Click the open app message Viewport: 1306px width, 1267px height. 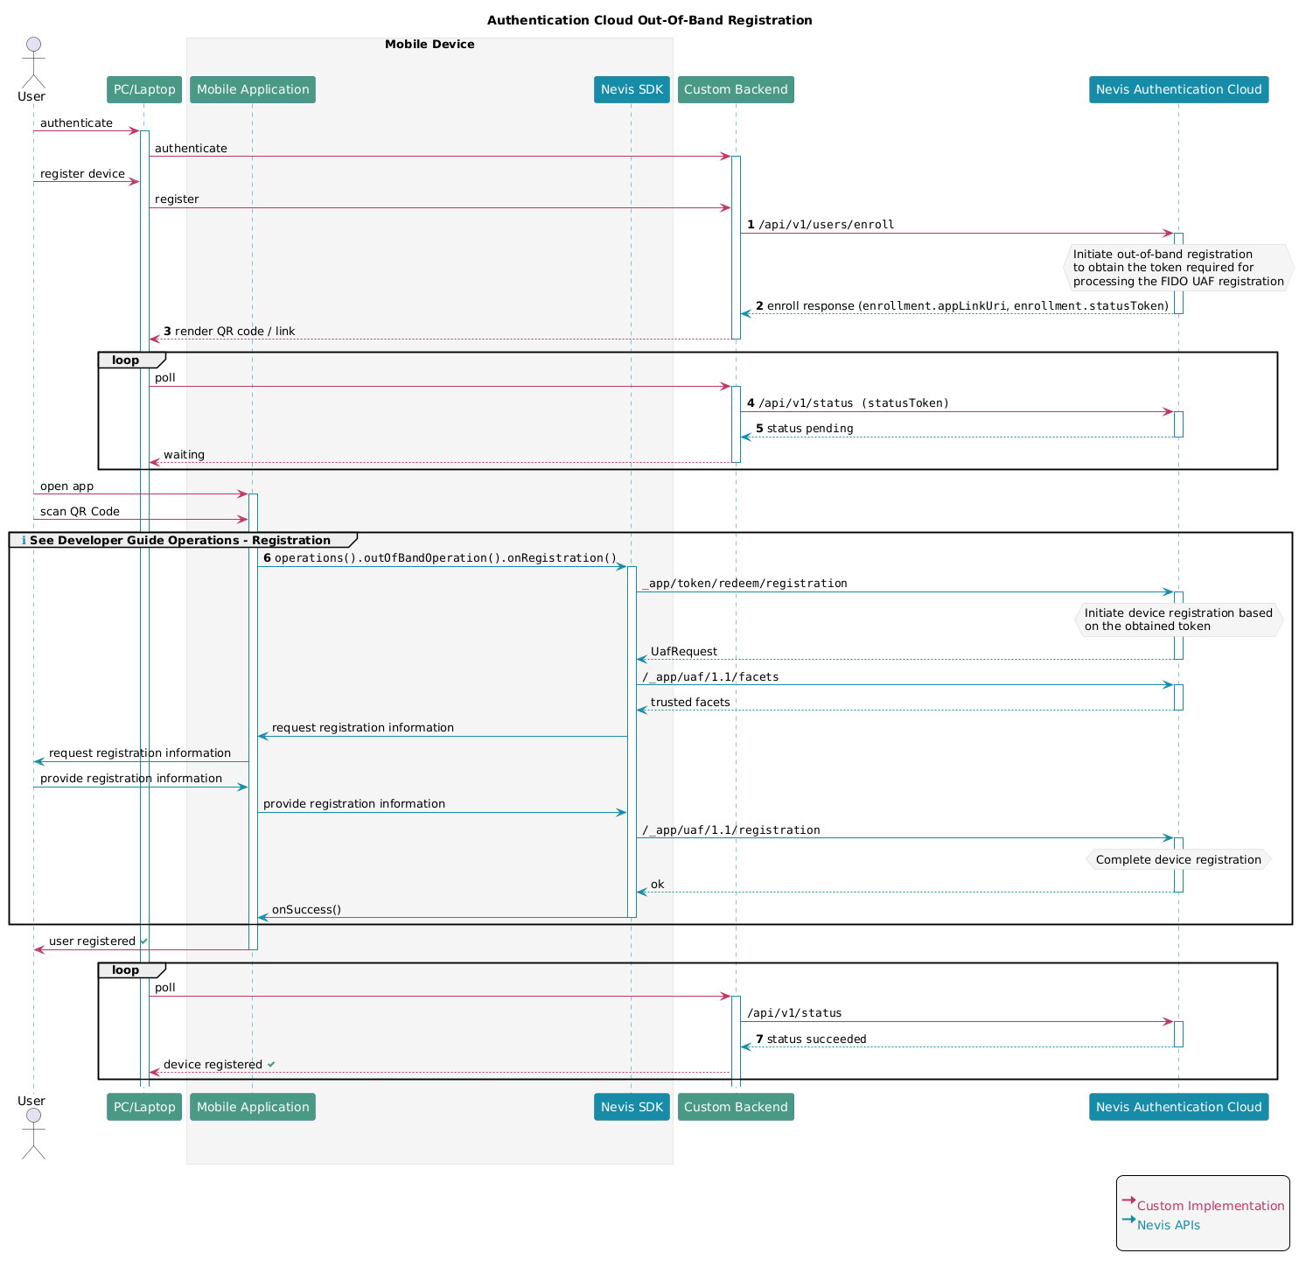coord(66,486)
